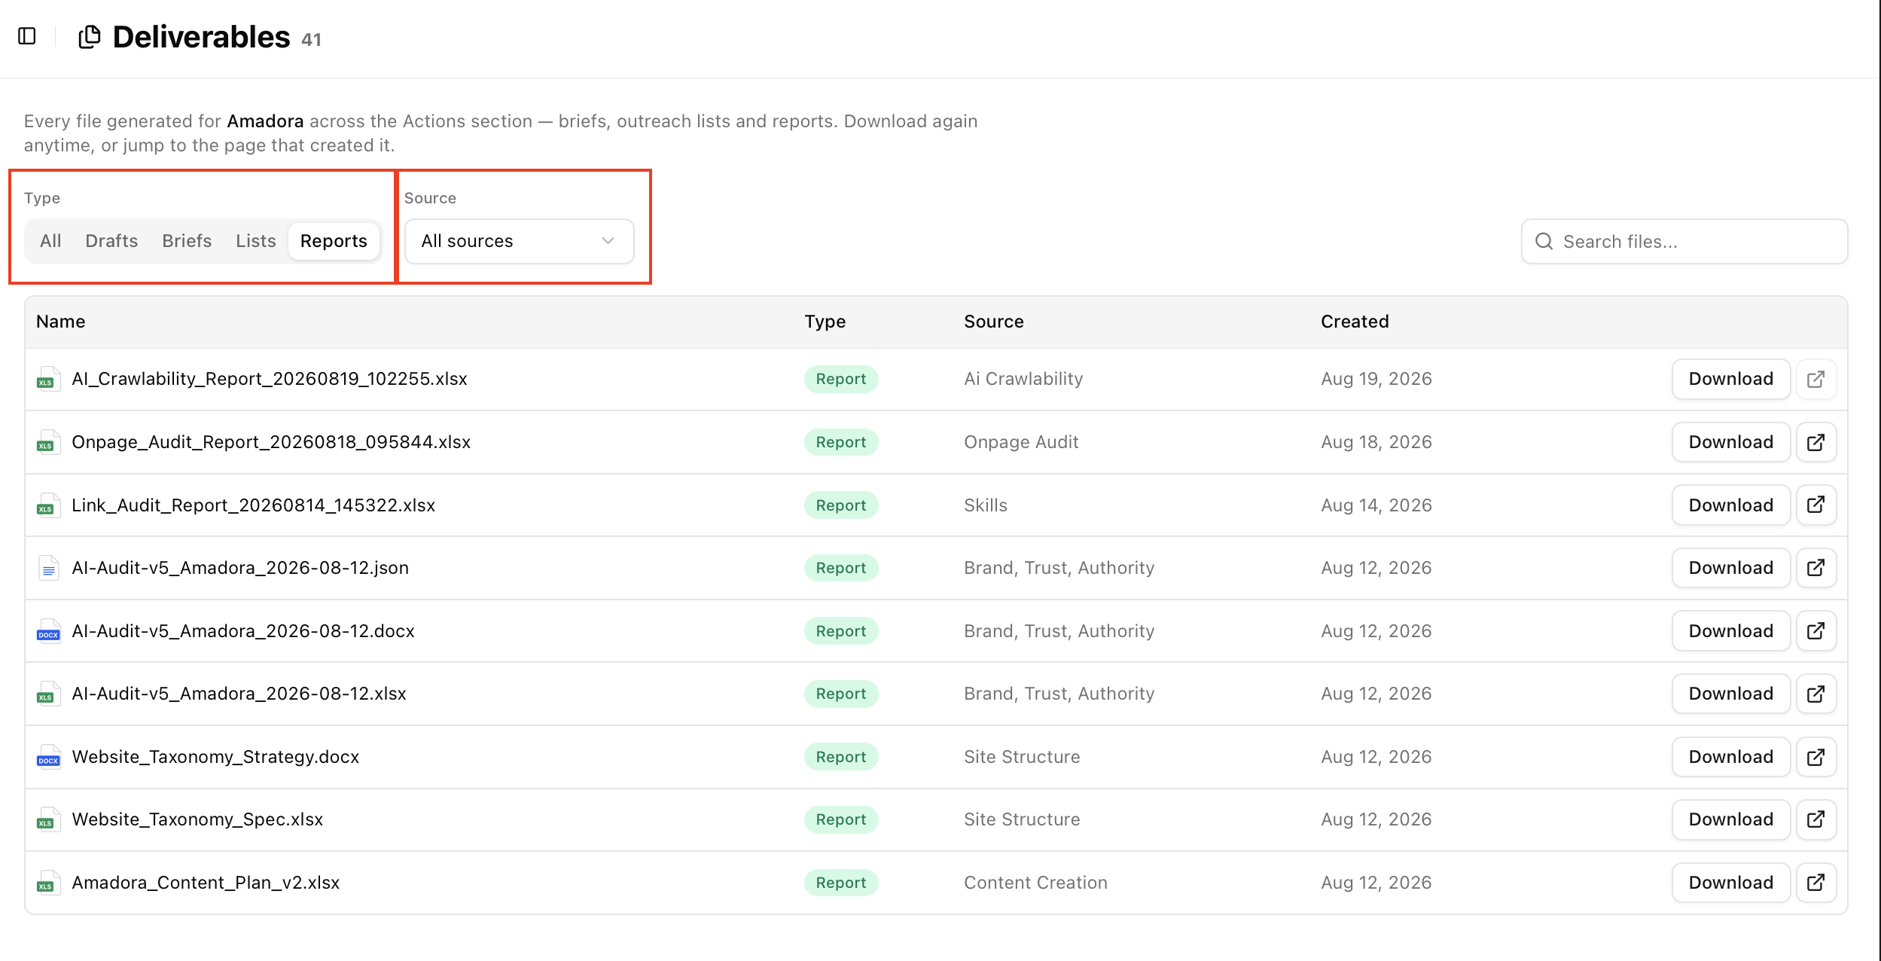Click the Aug 18, 2026 created date
1881x961 pixels.
[x=1376, y=442]
